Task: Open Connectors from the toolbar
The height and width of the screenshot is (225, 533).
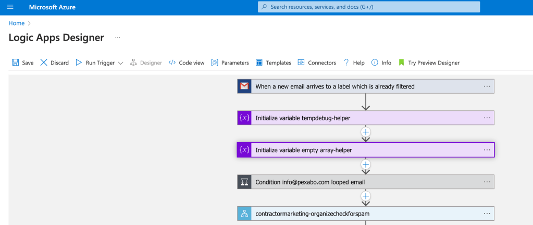Action: tap(317, 63)
